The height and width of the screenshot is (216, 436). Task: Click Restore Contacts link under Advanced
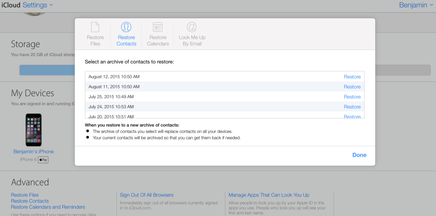coord(30,201)
